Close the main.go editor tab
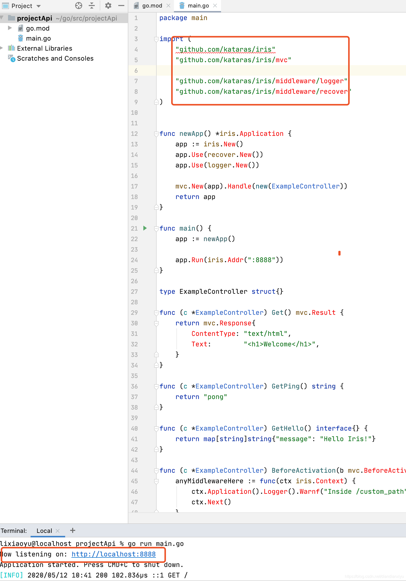This screenshot has height=581, width=406. pos(215,6)
